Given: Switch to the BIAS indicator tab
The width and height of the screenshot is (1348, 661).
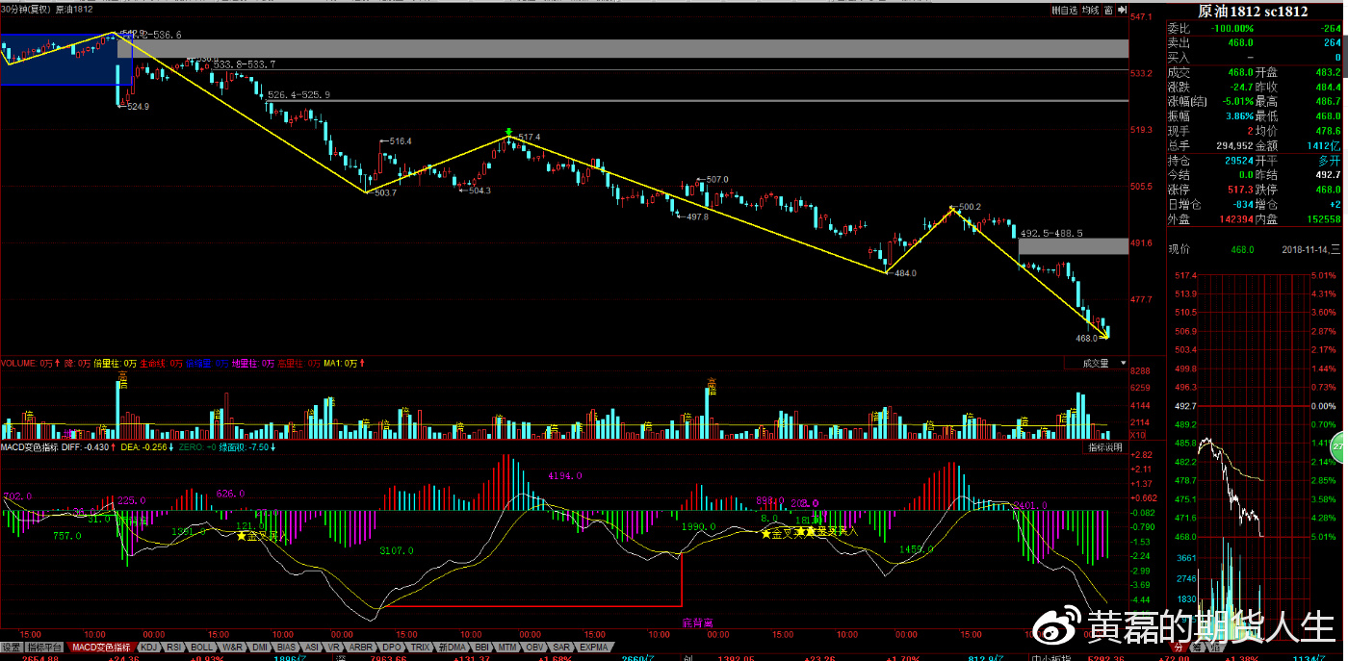Looking at the screenshot, I should pyautogui.click(x=286, y=648).
